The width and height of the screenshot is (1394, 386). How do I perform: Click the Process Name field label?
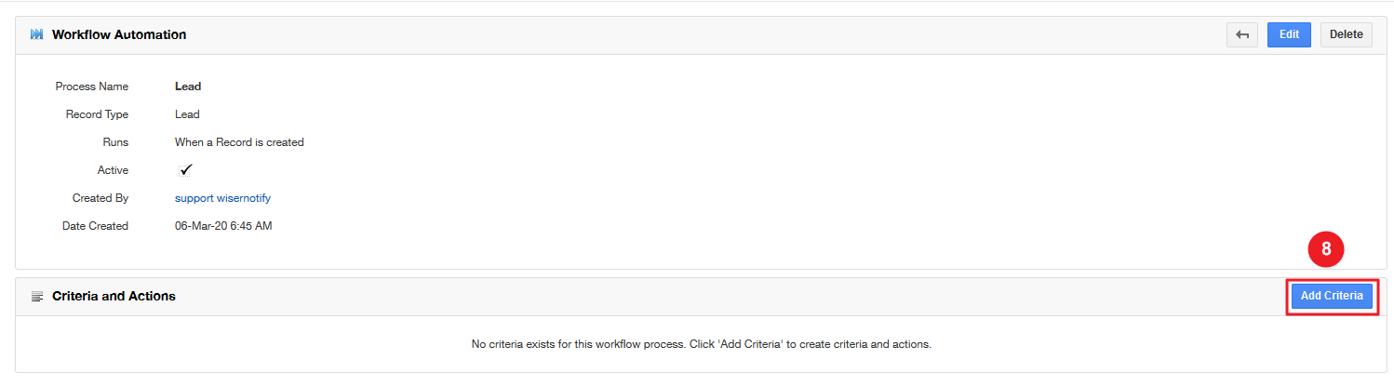[x=92, y=87]
